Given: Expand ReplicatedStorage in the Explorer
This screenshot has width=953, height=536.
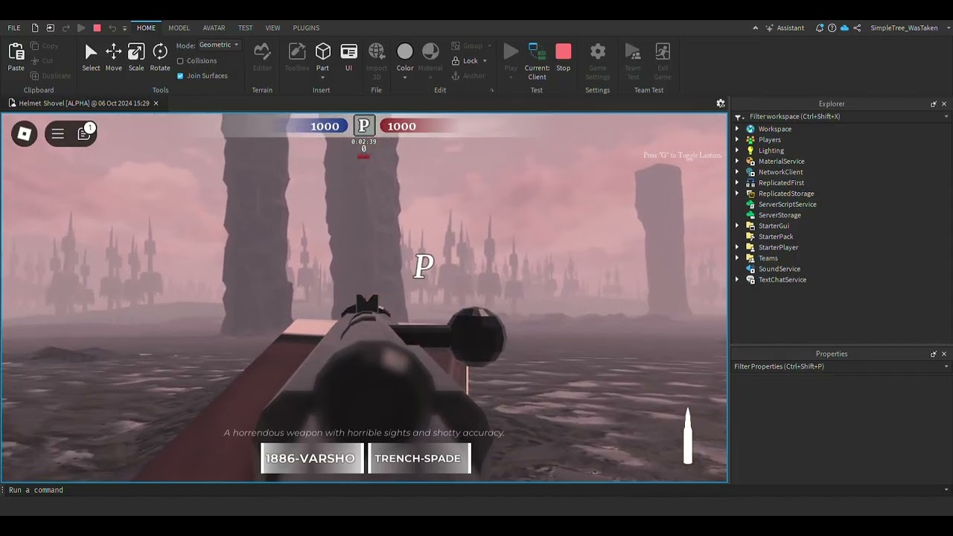Looking at the screenshot, I should tap(737, 194).
